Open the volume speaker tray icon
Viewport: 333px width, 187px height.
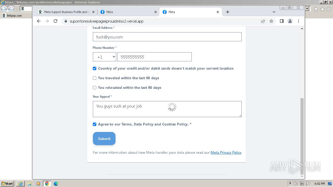click(296, 184)
